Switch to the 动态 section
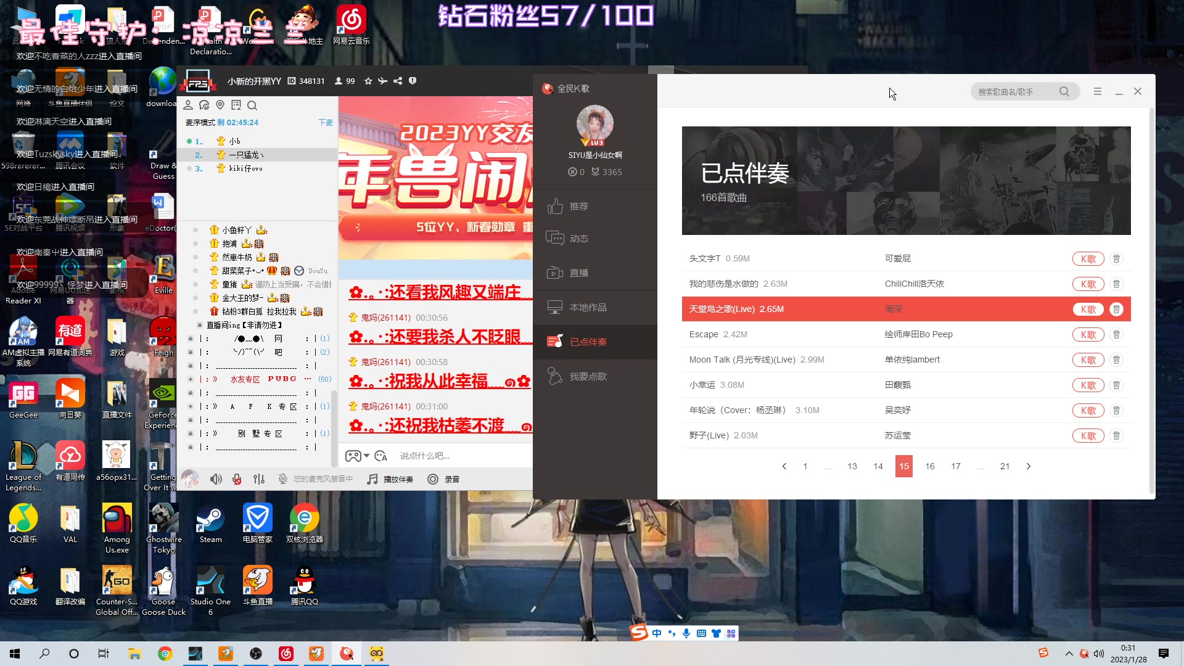 pos(579,238)
